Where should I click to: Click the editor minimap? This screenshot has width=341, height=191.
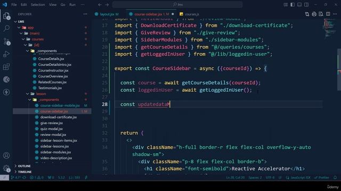[330, 28]
